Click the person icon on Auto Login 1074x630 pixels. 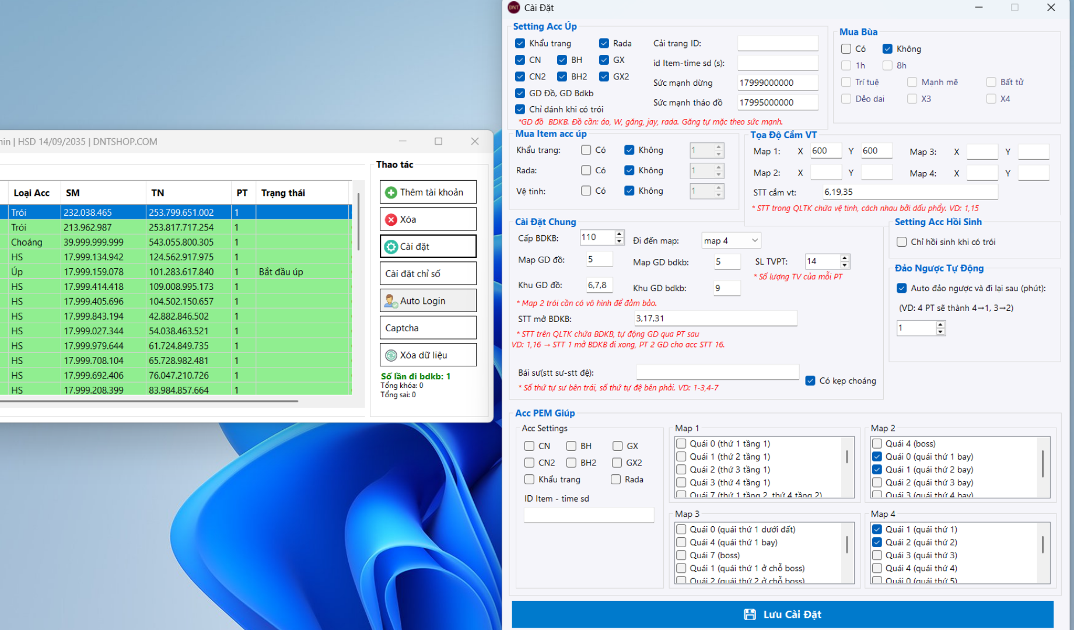391,300
